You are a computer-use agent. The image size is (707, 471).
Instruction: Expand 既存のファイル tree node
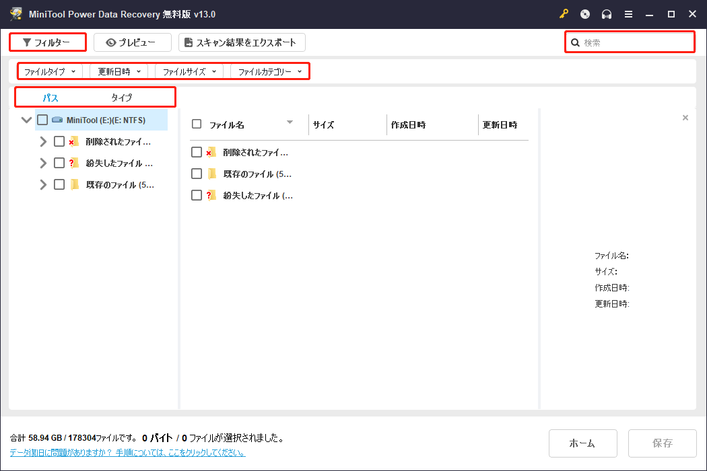pos(43,184)
